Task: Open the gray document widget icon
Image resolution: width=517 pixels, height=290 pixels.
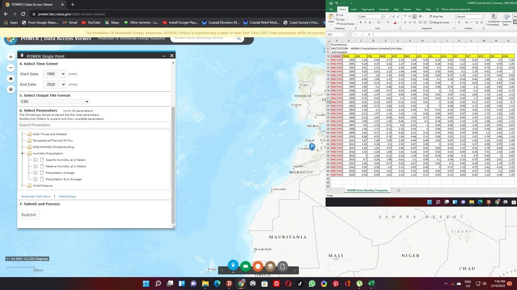Action: click(x=283, y=266)
